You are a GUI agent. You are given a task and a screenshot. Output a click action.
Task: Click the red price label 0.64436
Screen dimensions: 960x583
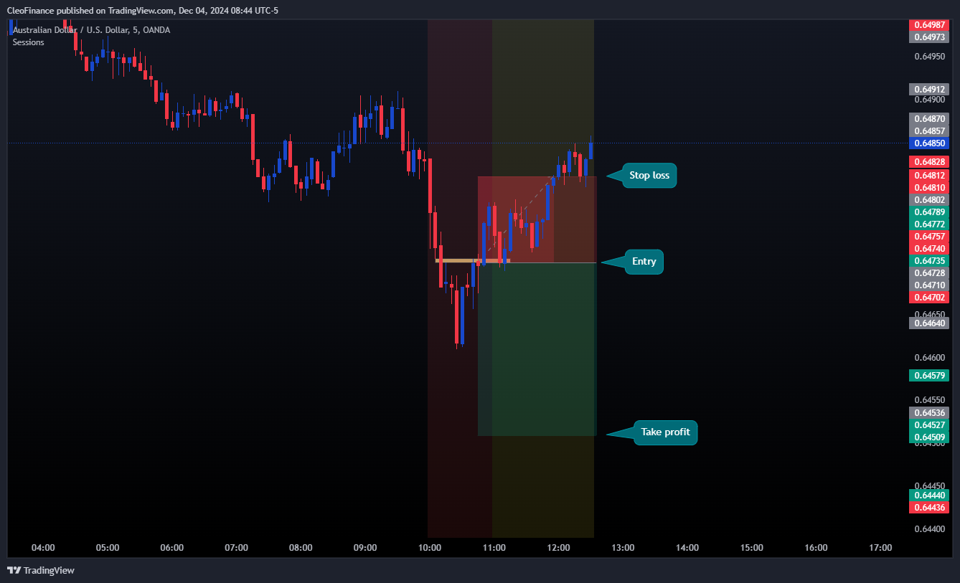pos(929,508)
